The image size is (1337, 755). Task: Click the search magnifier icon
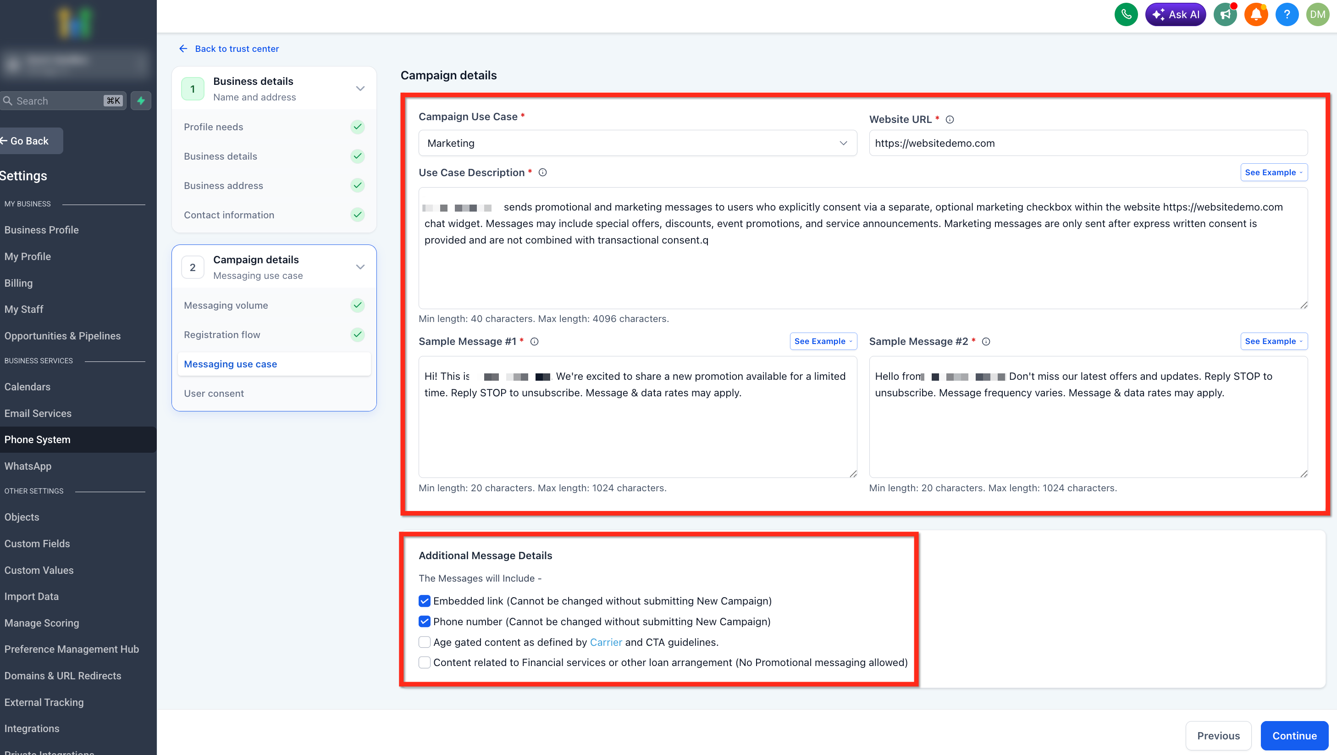(x=7, y=101)
